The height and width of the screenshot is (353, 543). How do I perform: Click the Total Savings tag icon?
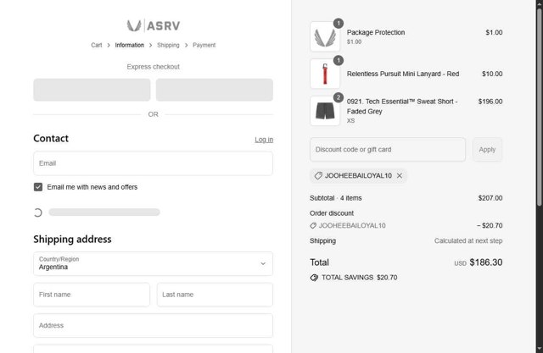(x=314, y=278)
